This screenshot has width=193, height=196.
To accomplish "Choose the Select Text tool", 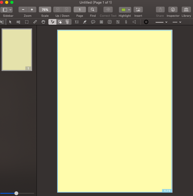I will point(18,22).
